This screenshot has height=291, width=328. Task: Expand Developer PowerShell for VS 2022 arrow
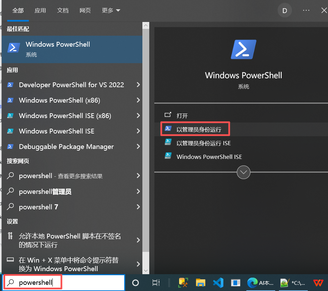[x=138, y=85]
